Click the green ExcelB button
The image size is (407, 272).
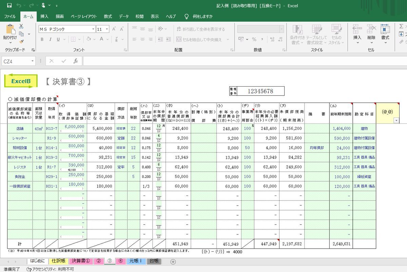21,81
